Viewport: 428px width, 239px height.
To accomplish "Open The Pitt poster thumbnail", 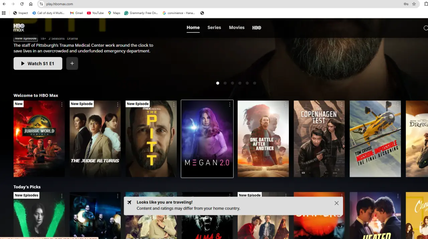I will (x=151, y=139).
